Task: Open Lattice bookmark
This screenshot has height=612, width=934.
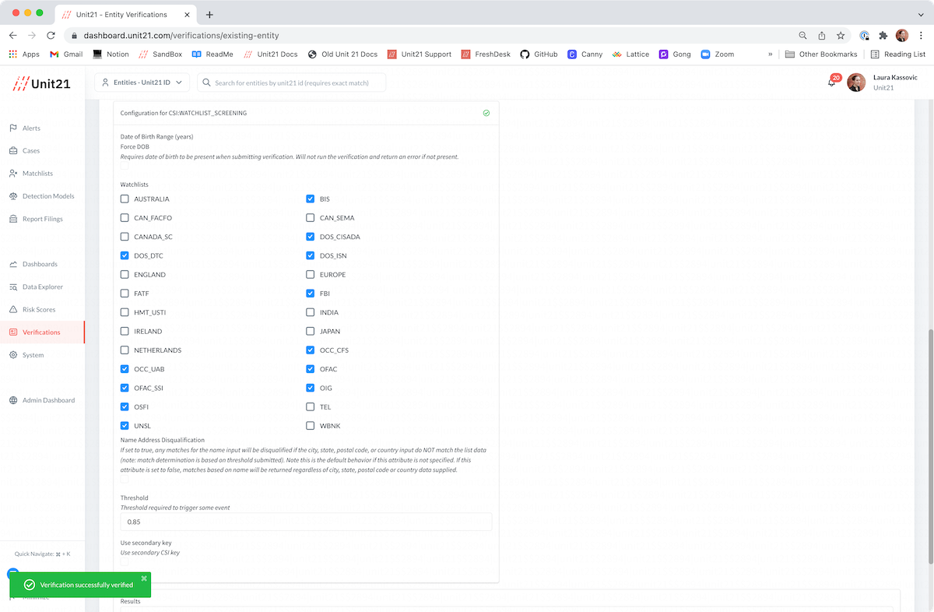Action: pyautogui.click(x=630, y=55)
